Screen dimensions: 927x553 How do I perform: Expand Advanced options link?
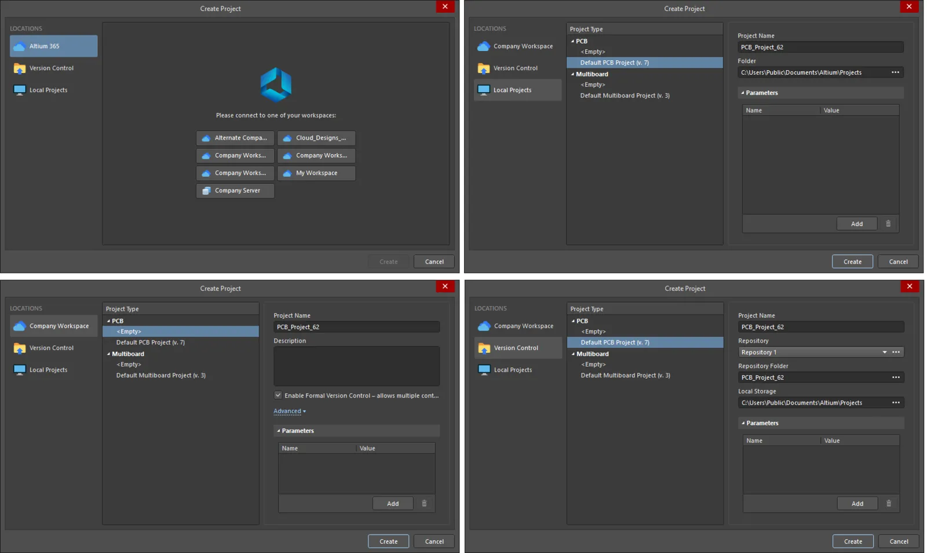coord(290,411)
